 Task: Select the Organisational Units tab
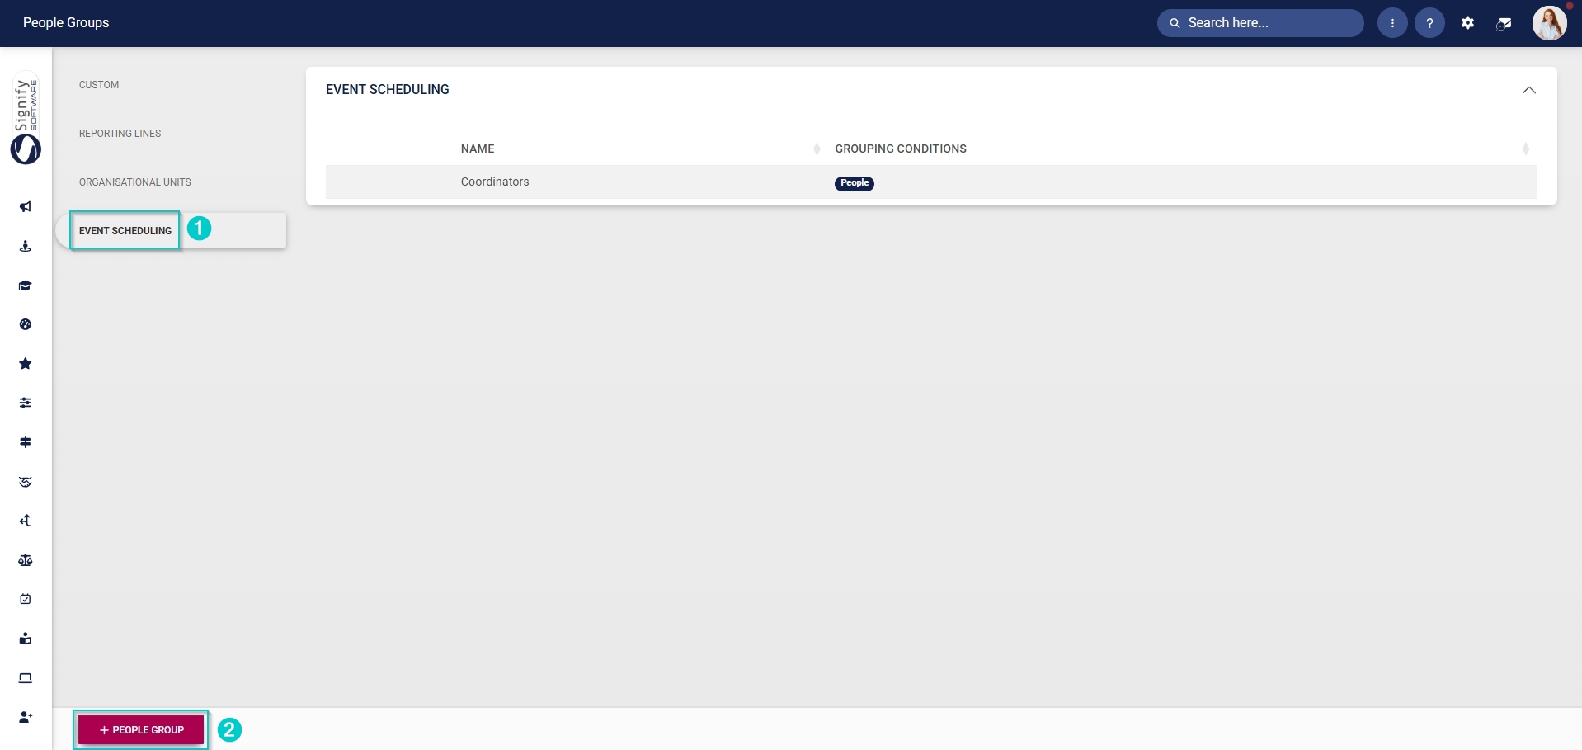(135, 182)
